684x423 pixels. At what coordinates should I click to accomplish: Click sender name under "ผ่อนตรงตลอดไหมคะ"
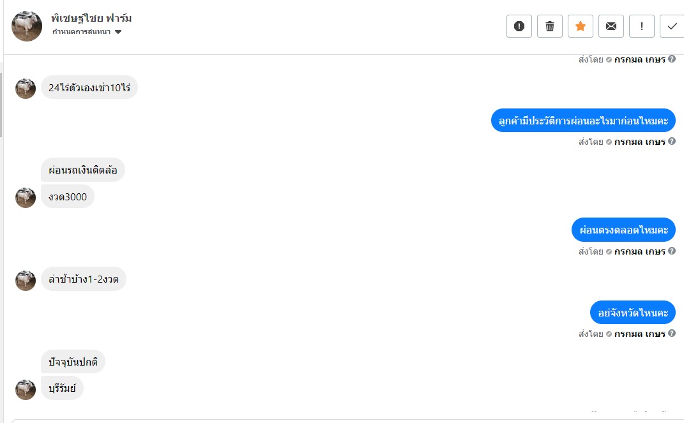click(x=640, y=251)
